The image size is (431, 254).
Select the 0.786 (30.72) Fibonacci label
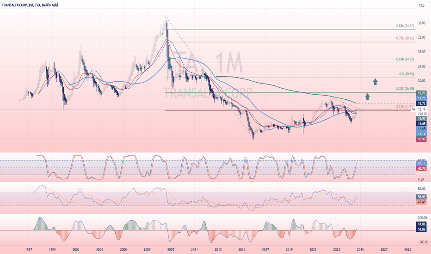[x=405, y=38]
